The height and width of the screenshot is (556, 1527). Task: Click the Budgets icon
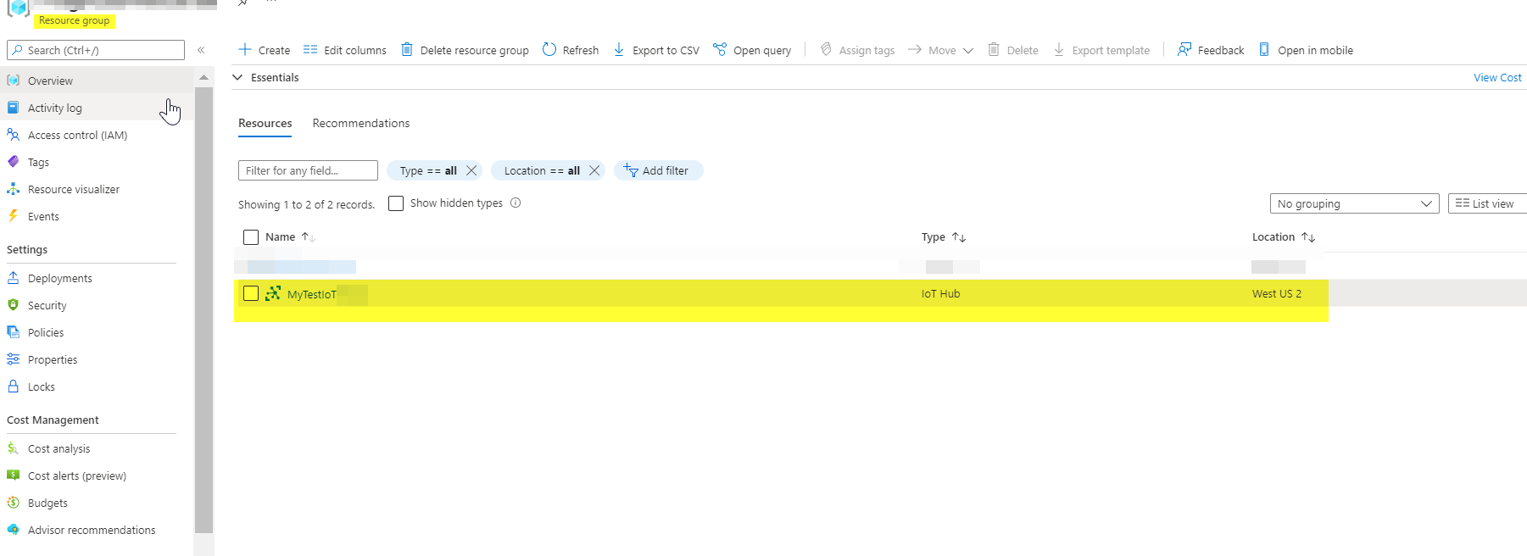point(13,502)
